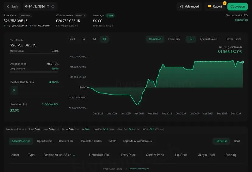Select the 1W time range

(x=83, y=39)
